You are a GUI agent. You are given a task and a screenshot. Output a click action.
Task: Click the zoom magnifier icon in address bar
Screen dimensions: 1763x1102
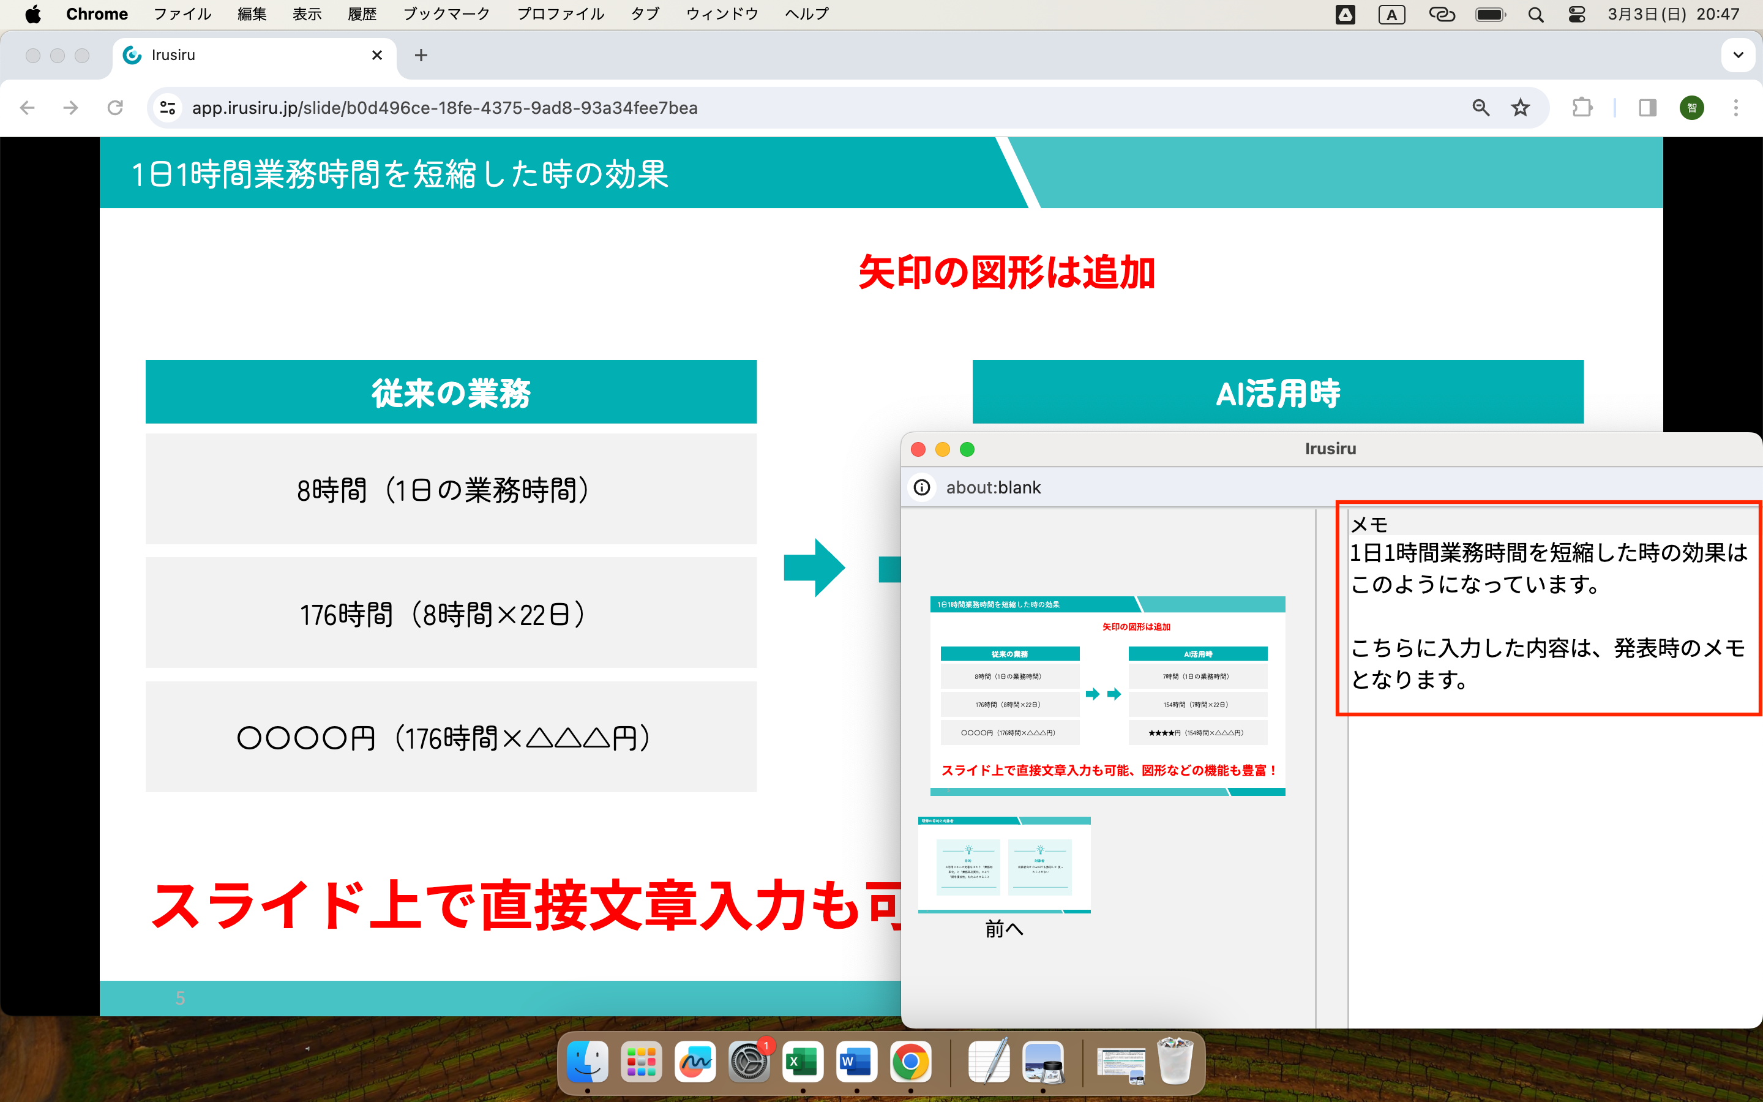click(1480, 108)
